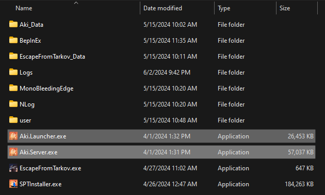Select the MonoBleedingEdge folder icon

click(x=13, y=88)
